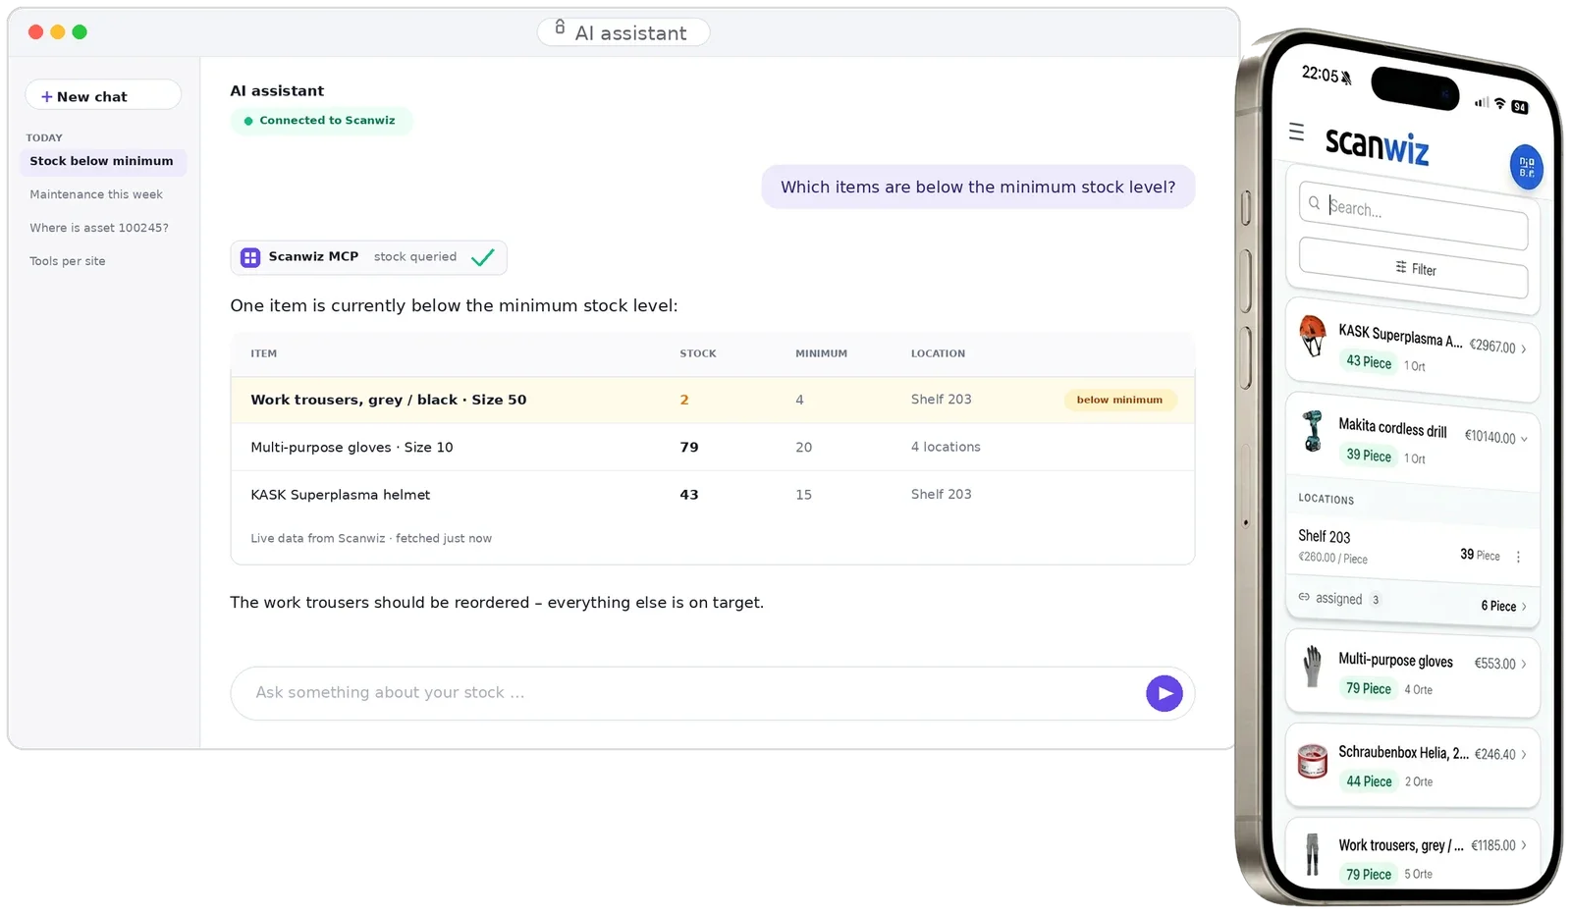Tap the phone battery indicator
Screen dimensions: 1571x914
coord(1520,107)
